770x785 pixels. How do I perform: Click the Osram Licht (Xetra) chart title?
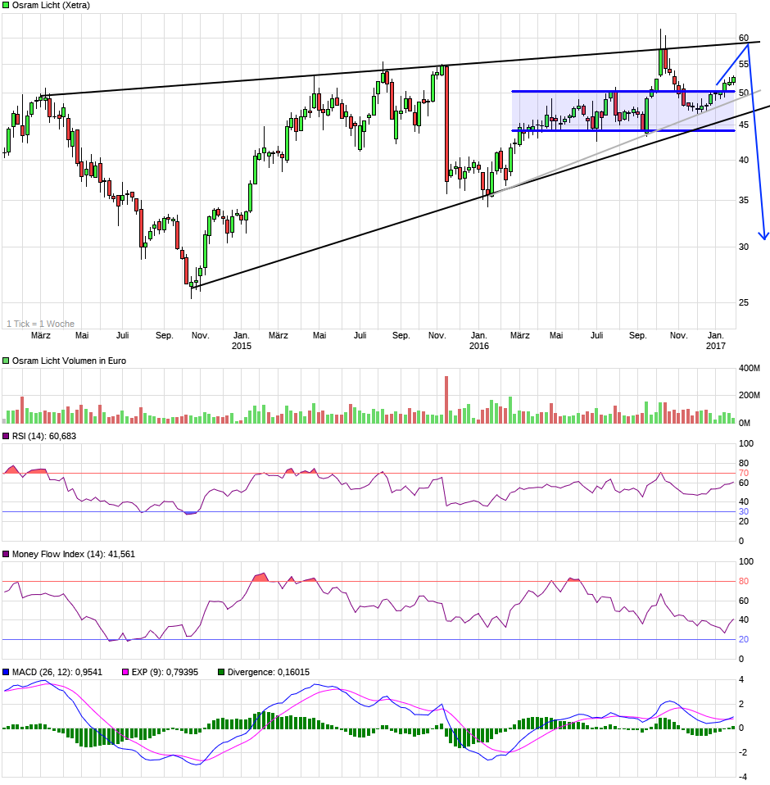(51, 6)
